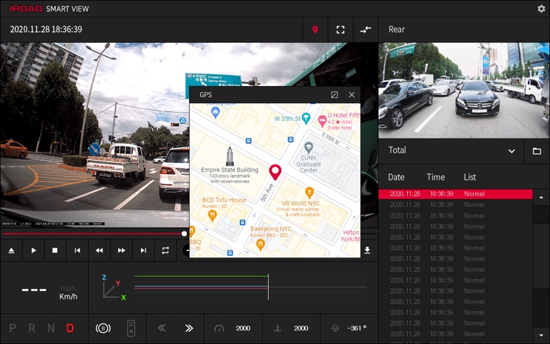Select Empire State Building landmark icon
Image resolution: width=550 pixels, height=344 pixels.
click(230, 155)
